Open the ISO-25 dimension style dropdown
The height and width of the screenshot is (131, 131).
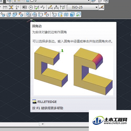coord(83,7)
